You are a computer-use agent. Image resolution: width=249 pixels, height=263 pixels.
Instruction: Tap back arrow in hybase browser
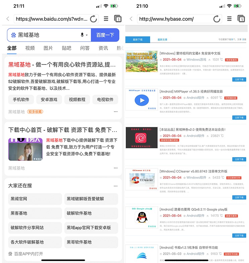click(x=131, y=19)
